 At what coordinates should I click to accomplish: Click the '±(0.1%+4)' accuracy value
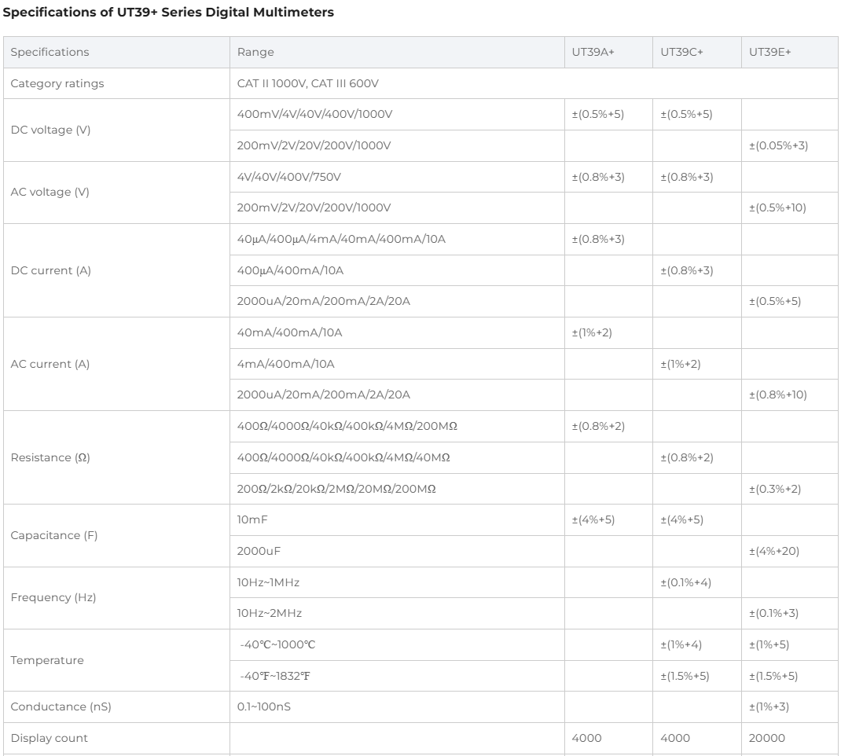tap(686, 582)
